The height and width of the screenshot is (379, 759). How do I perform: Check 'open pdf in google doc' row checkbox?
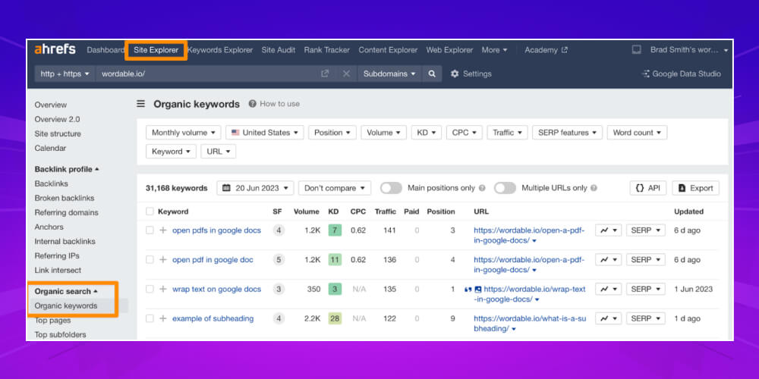(x=150, y=259)
